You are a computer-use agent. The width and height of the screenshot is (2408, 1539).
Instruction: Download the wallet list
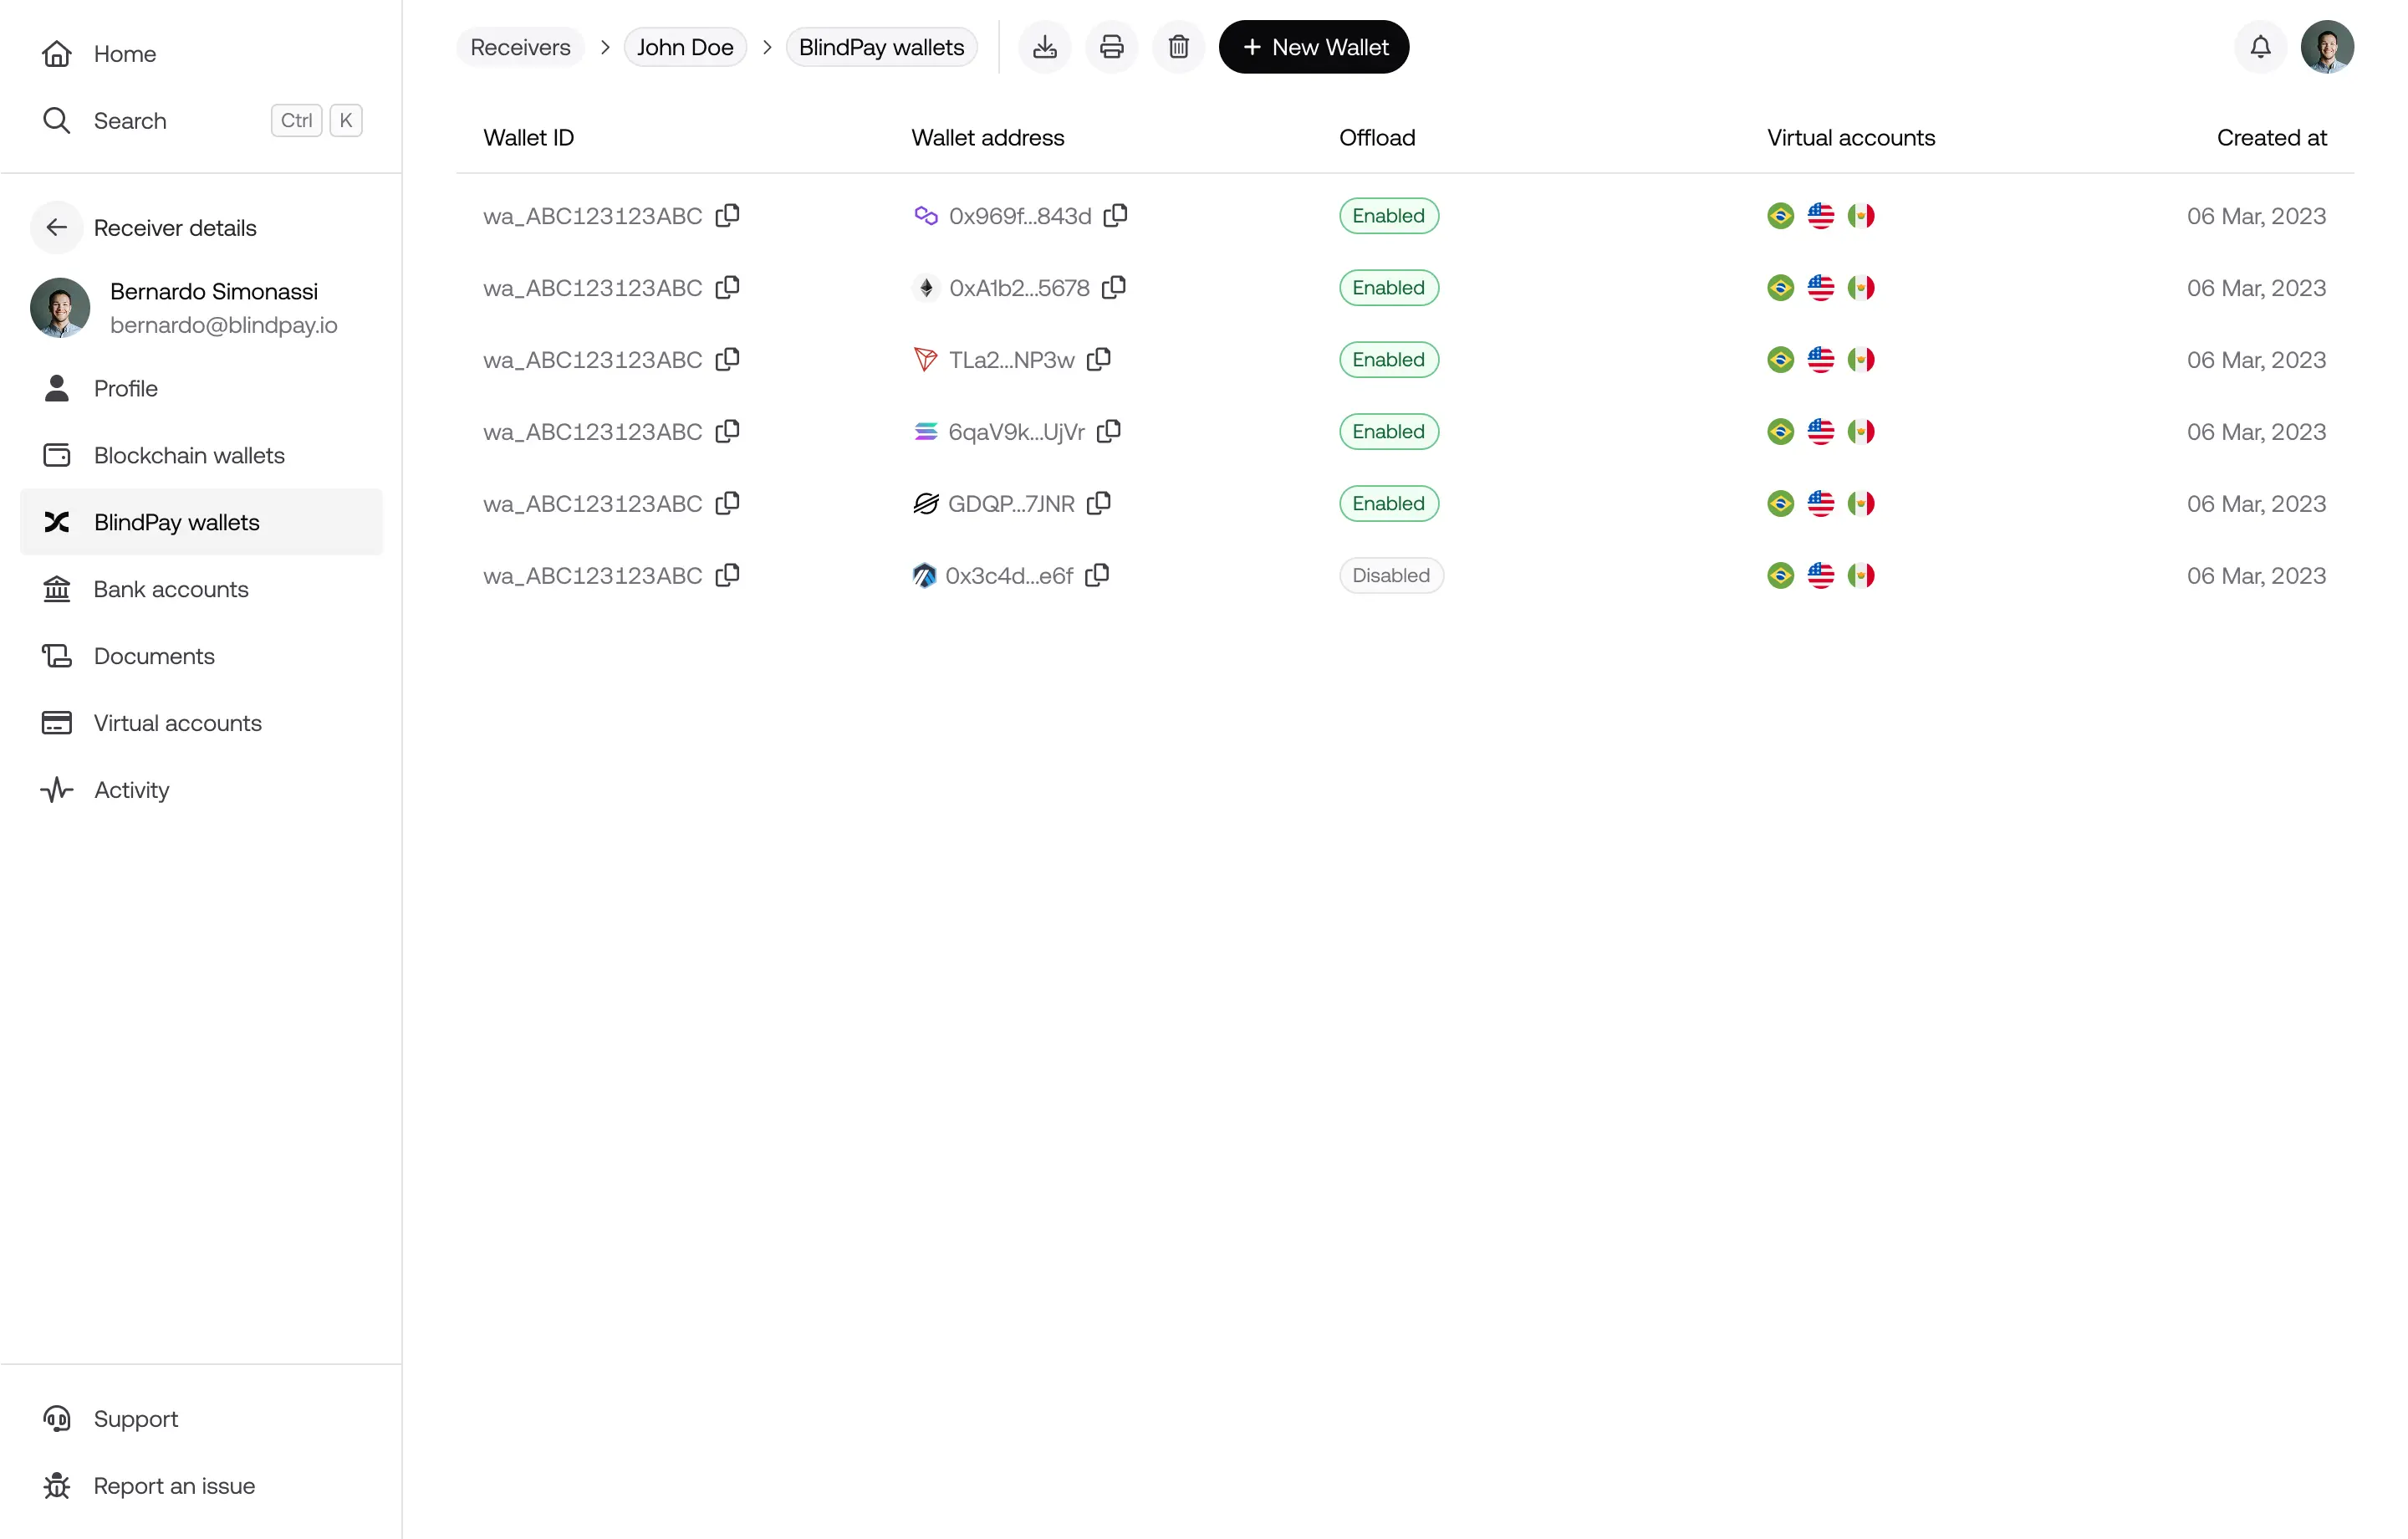1044,46
